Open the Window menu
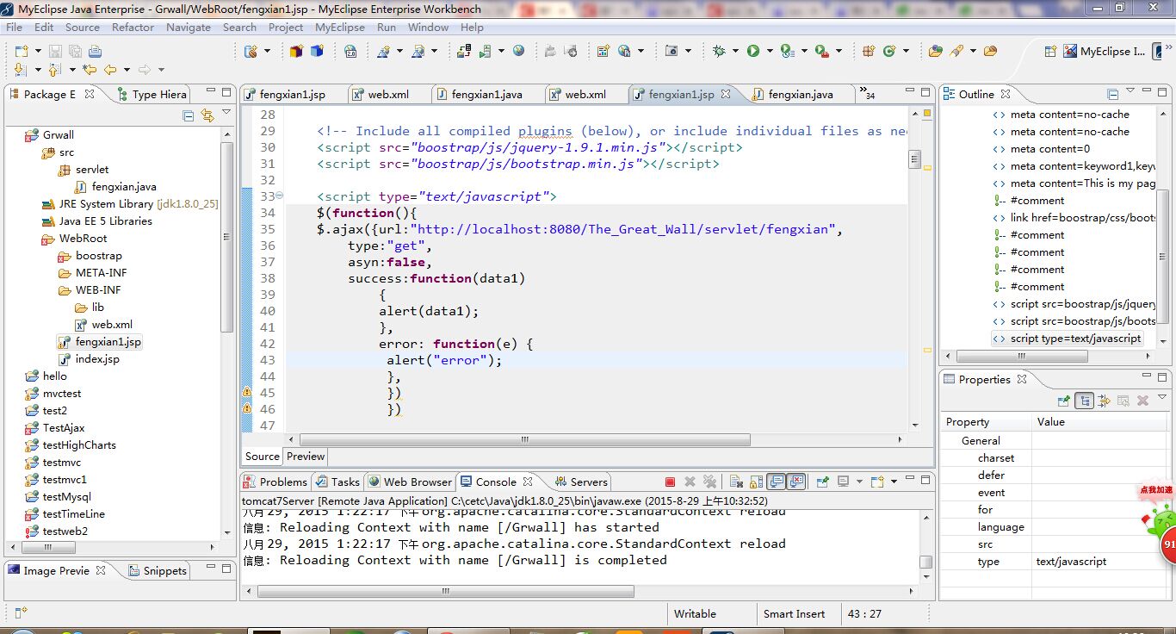 point(428,27)
